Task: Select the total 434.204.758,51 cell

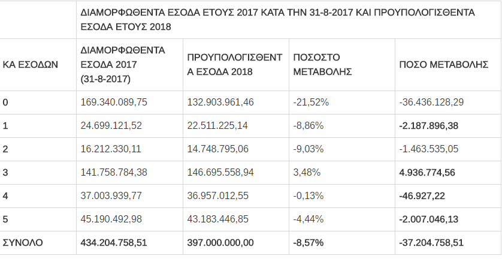Action: click(x=114, y=242)
